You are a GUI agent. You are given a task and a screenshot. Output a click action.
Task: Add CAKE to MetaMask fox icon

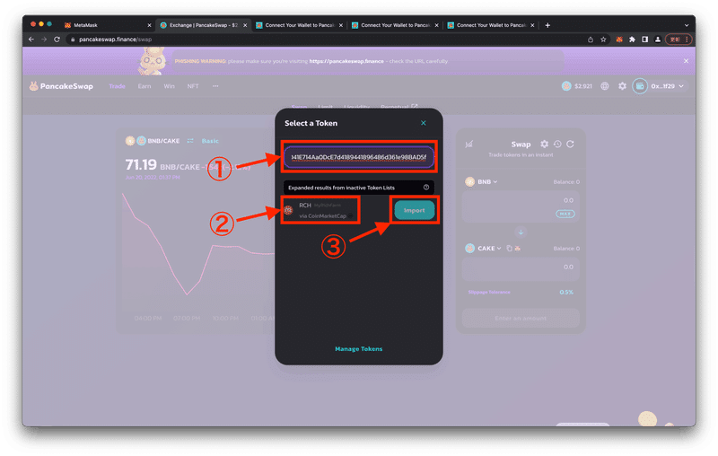pyautogui.click(x=518, y=248)
